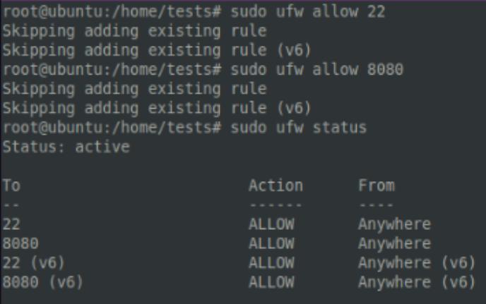Click the 'From' column header
Image resolution: width=486 pixels, height=304 pixels.
(376, 186)
